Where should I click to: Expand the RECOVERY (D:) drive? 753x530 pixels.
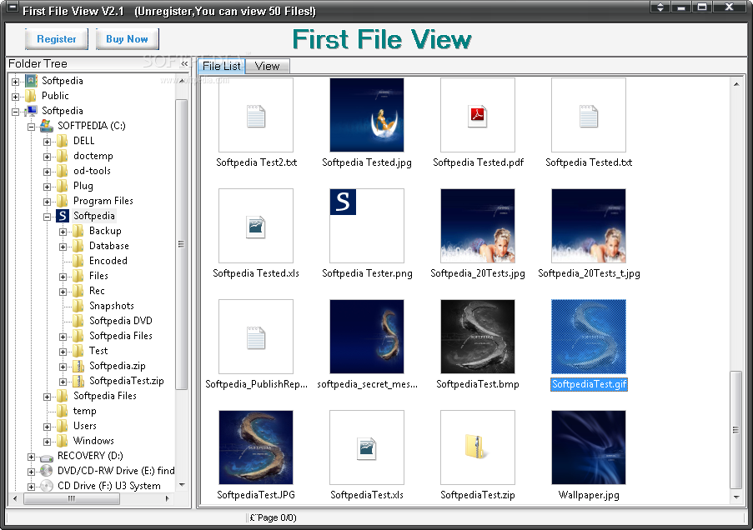31,457
